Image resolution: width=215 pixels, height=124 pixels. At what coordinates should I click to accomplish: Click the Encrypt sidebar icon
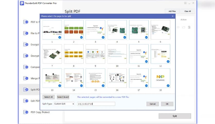pyautogui.click(x=26, y=45)
